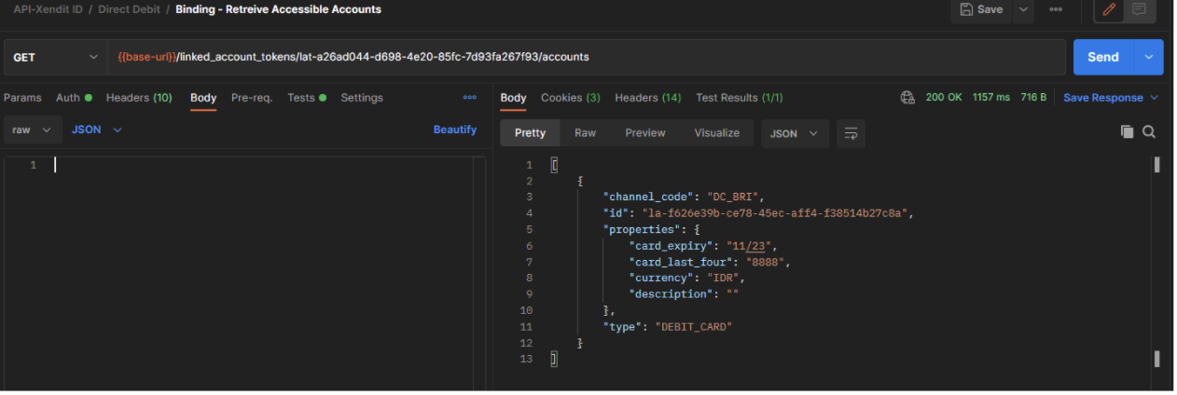
Task: Open the request Settings tab
Action: point(362,98)
